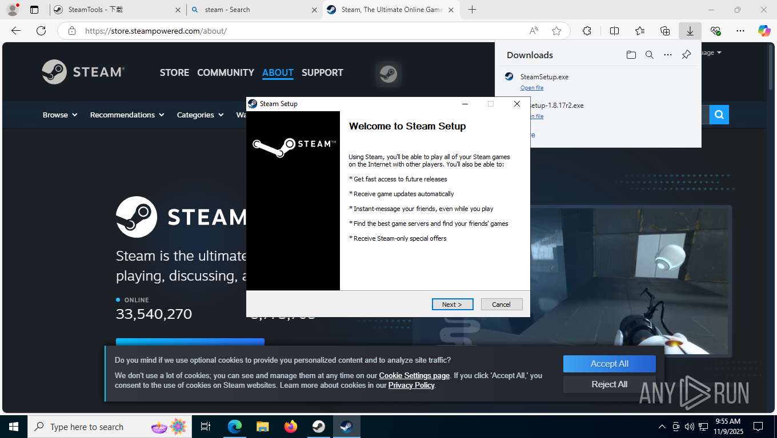Open downloads folder in Downloads panel

pyautogui.click(x=631, y=55)
